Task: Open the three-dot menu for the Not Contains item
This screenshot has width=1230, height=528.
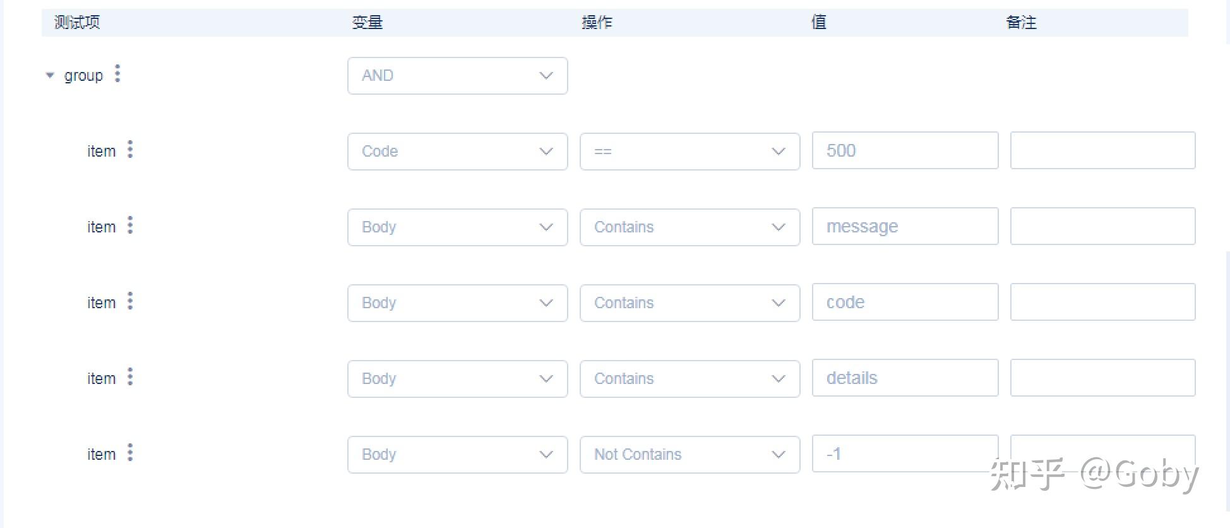Action: click(130, 453)
